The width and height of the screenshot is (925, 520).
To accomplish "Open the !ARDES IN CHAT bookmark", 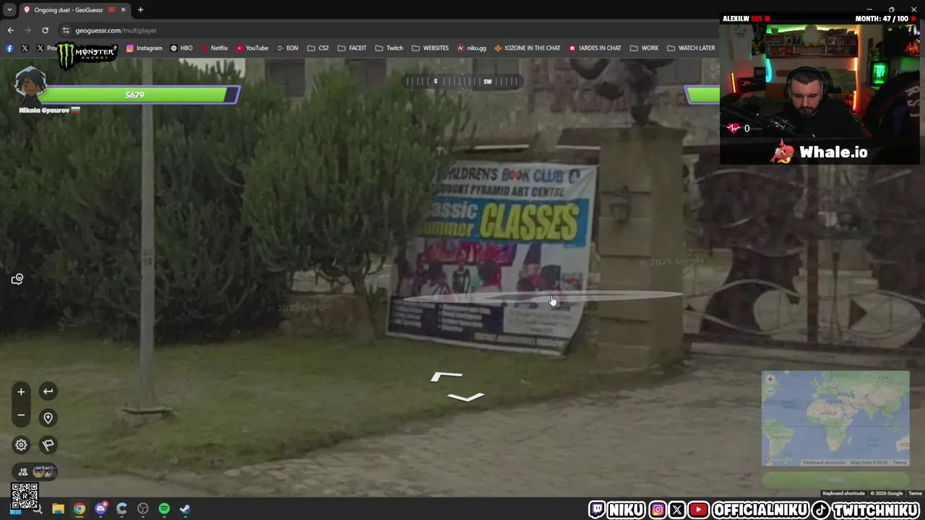I will pyautogui.click(x=595, y=48).
